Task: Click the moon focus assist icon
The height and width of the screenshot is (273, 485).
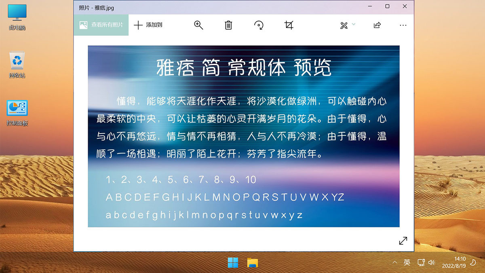Action: coord(474,262)
